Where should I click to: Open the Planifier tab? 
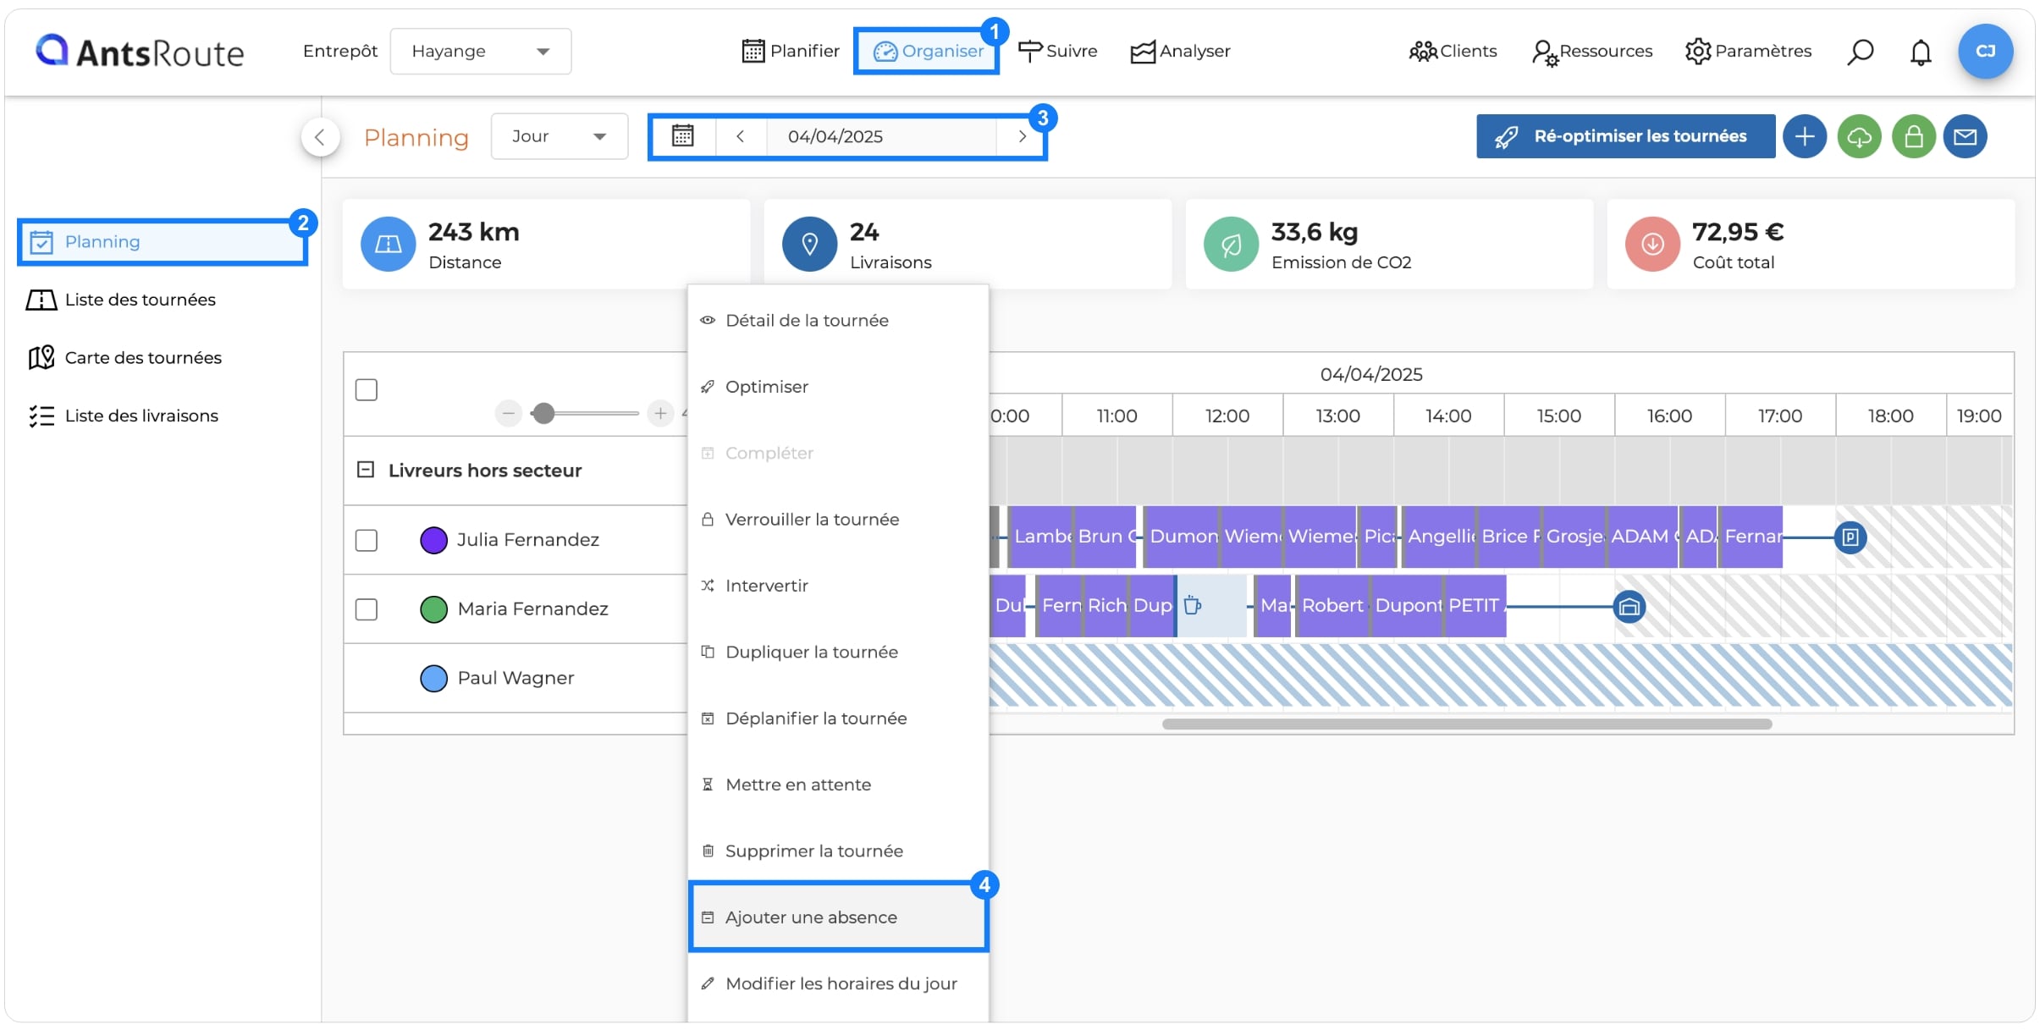[x=790, y=51]
